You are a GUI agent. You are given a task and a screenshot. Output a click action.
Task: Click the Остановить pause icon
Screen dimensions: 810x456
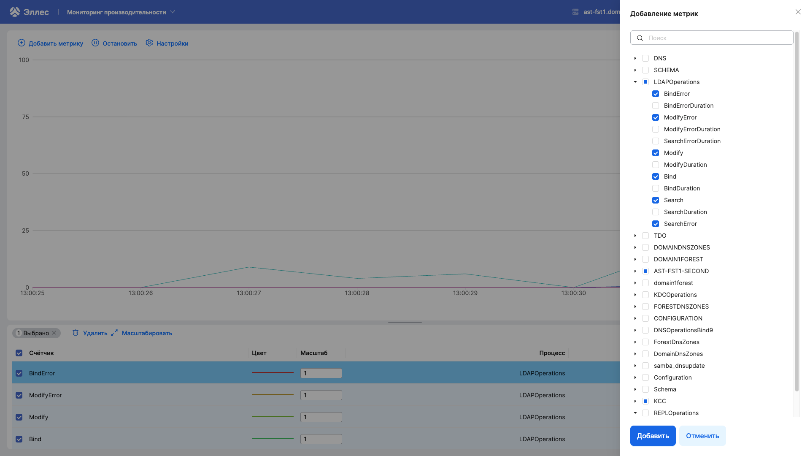pyautogui.click(x=95, y=43)
